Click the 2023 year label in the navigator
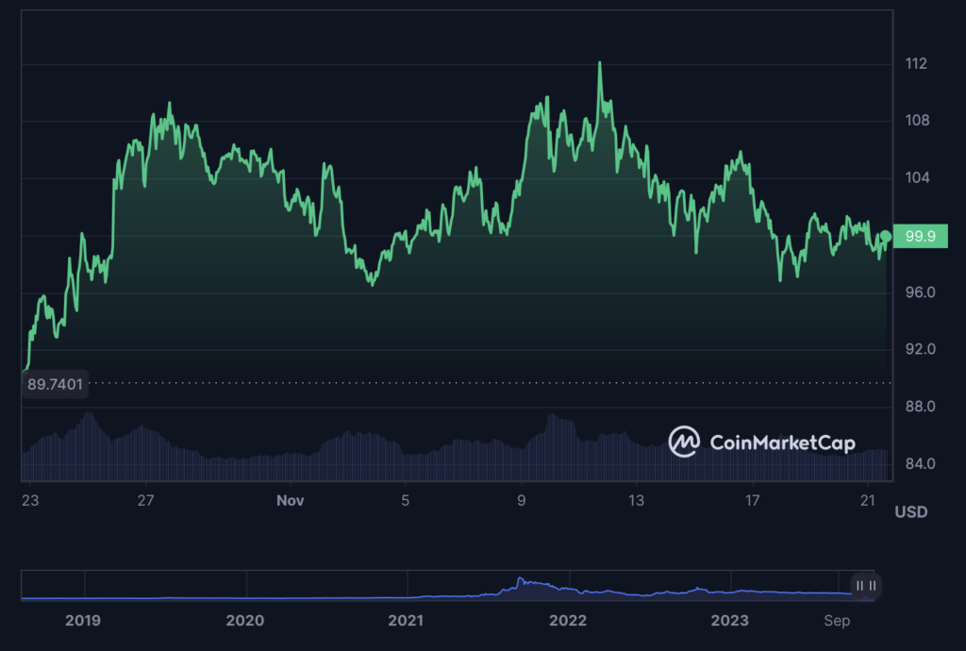 (x=729, y=620)
